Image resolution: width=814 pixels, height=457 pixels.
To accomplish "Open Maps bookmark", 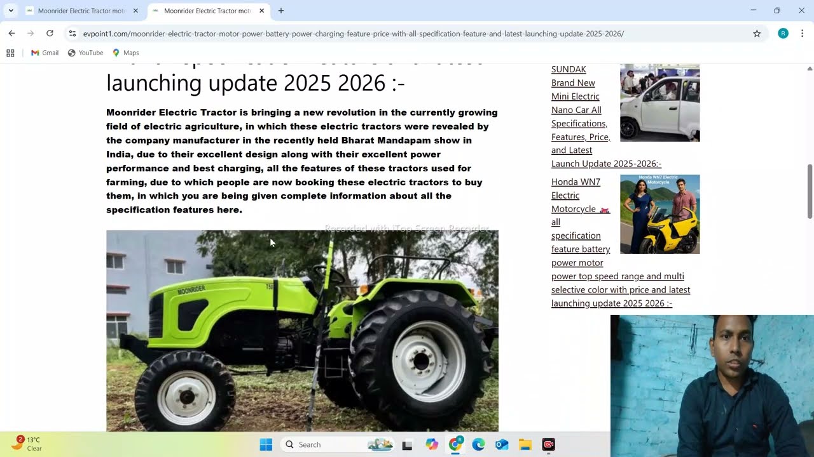I will [125, 53].
